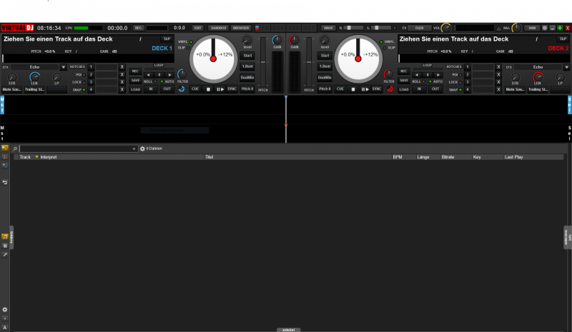The width and height of the screenshot is (572, 332).
Task: Expand the folders side tab
Action: tap(11, 237)
